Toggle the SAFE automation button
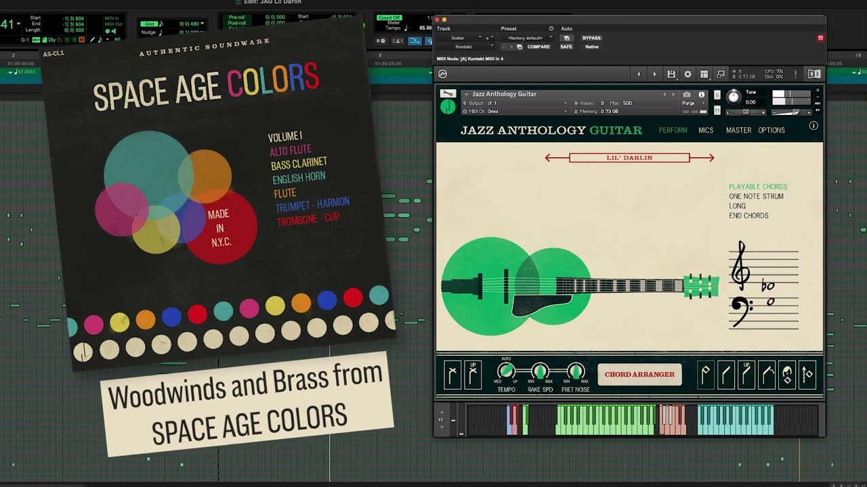The image size is (867, 487). [566, 47]
